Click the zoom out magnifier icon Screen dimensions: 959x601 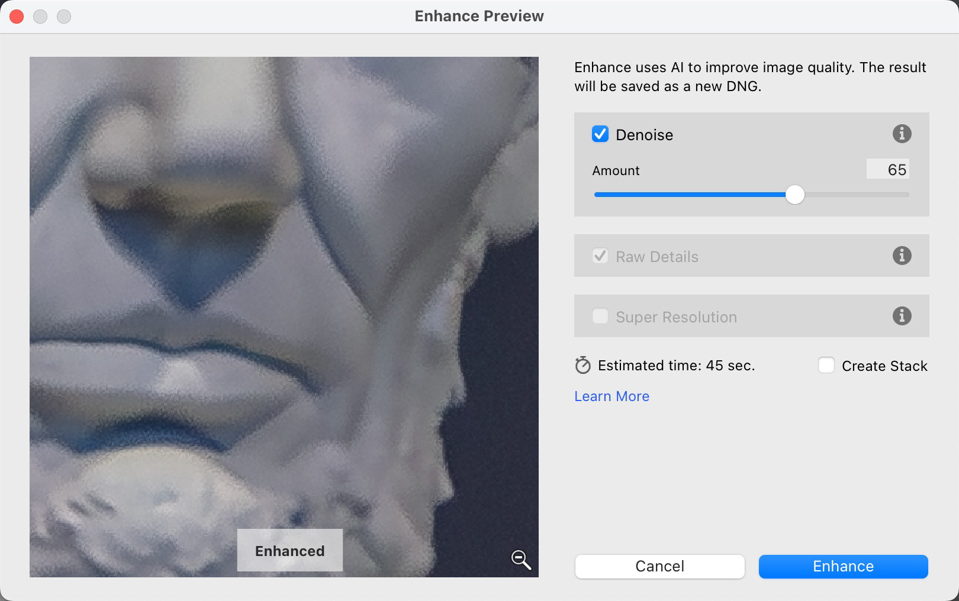521,560
